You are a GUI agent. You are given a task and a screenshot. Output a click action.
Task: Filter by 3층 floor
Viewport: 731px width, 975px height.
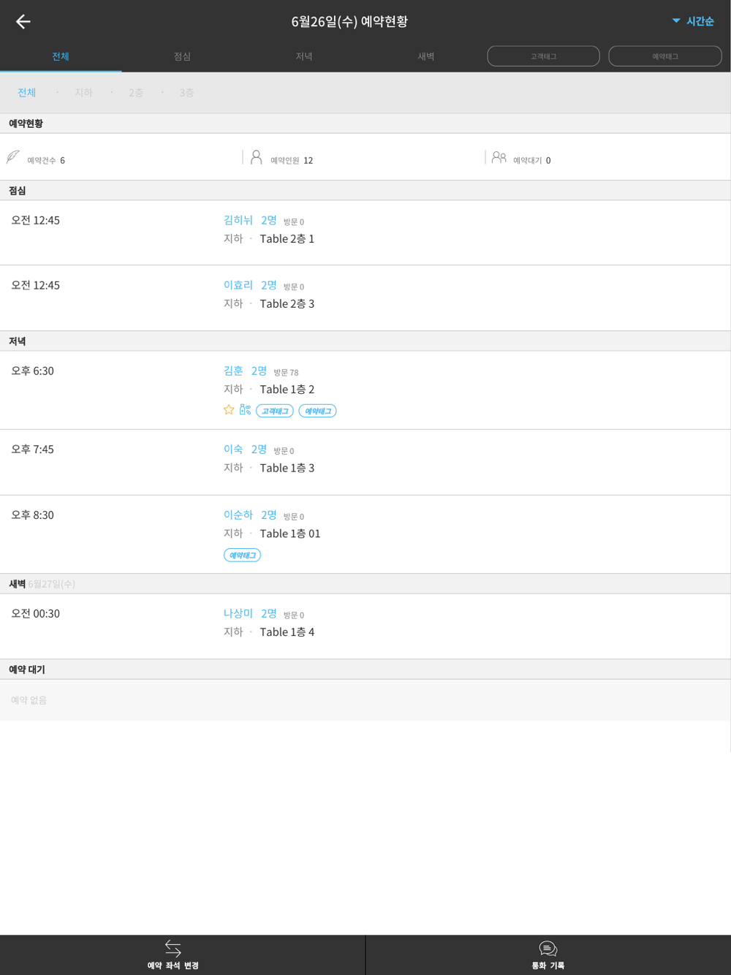click(x=186, y=93)
